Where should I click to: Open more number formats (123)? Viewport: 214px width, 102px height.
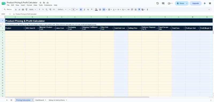click(54, 10)
